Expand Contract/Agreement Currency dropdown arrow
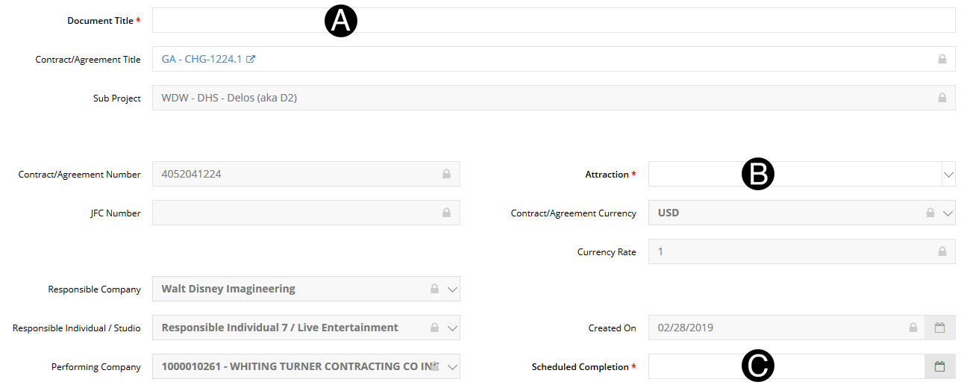This screenshot has width=964, height=385. pos(948,213)
